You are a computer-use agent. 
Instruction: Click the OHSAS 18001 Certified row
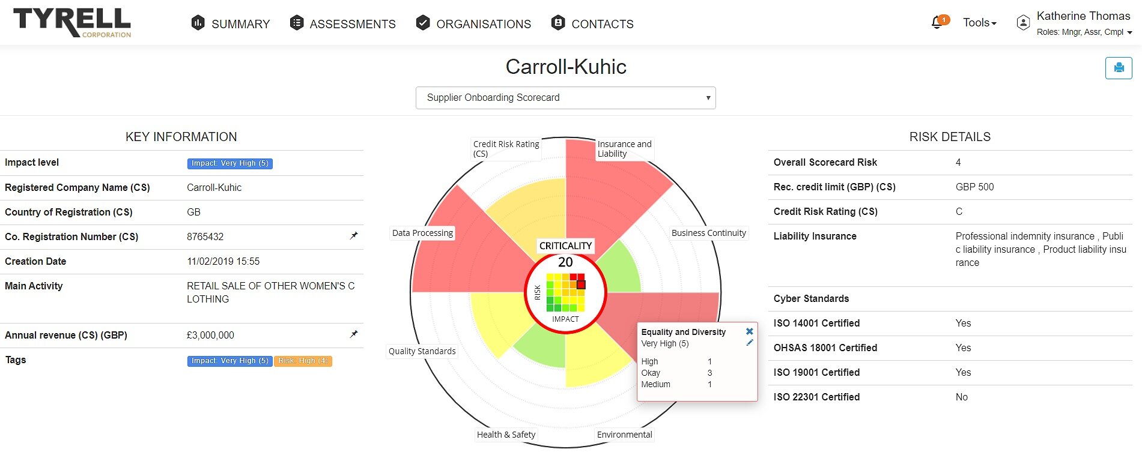tap(950, 348)
